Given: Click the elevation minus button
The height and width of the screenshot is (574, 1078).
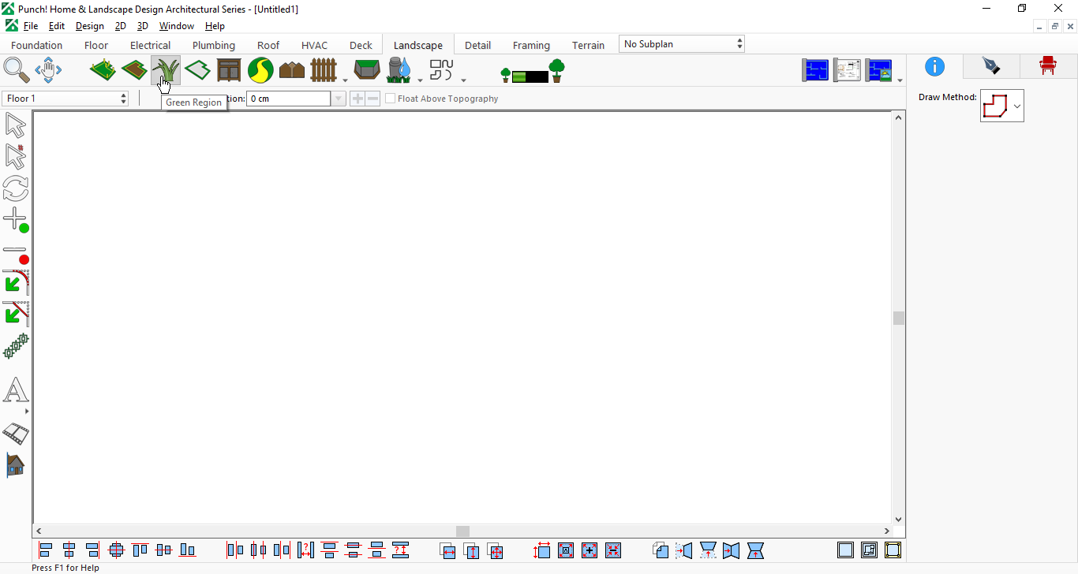Looking at the screenshot, I should pos(372,99).
